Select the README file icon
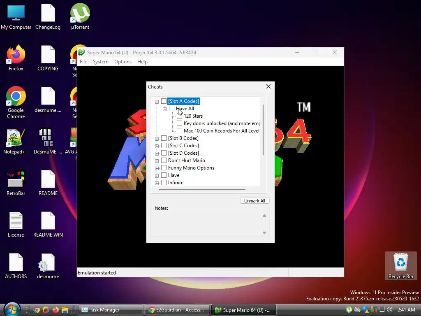The width and height of the screenshot is (421, 316). coord(48,183)
